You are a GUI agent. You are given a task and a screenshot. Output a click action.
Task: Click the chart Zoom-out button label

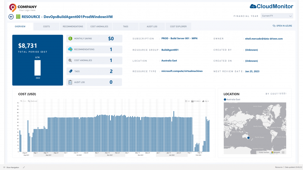pyautogui.click(x=34, y=101)
